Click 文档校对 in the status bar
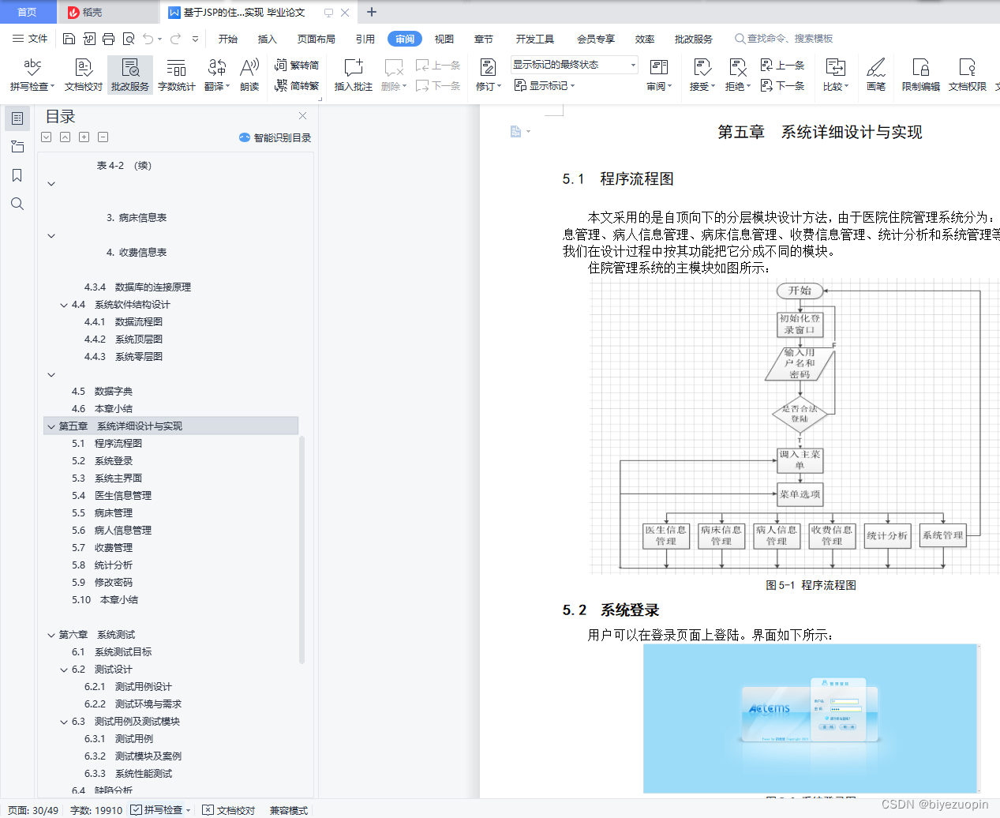The height and width of the screenshot is (818, 1000). point(229,810)
